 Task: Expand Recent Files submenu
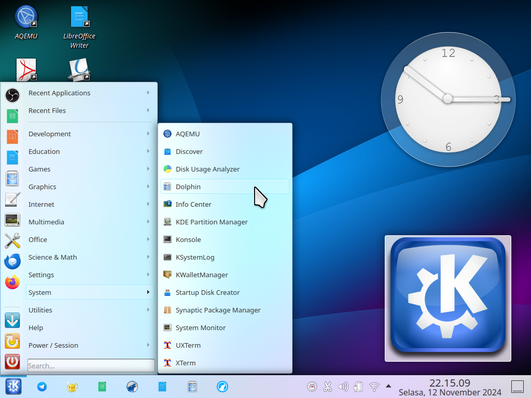pos(90,110)
